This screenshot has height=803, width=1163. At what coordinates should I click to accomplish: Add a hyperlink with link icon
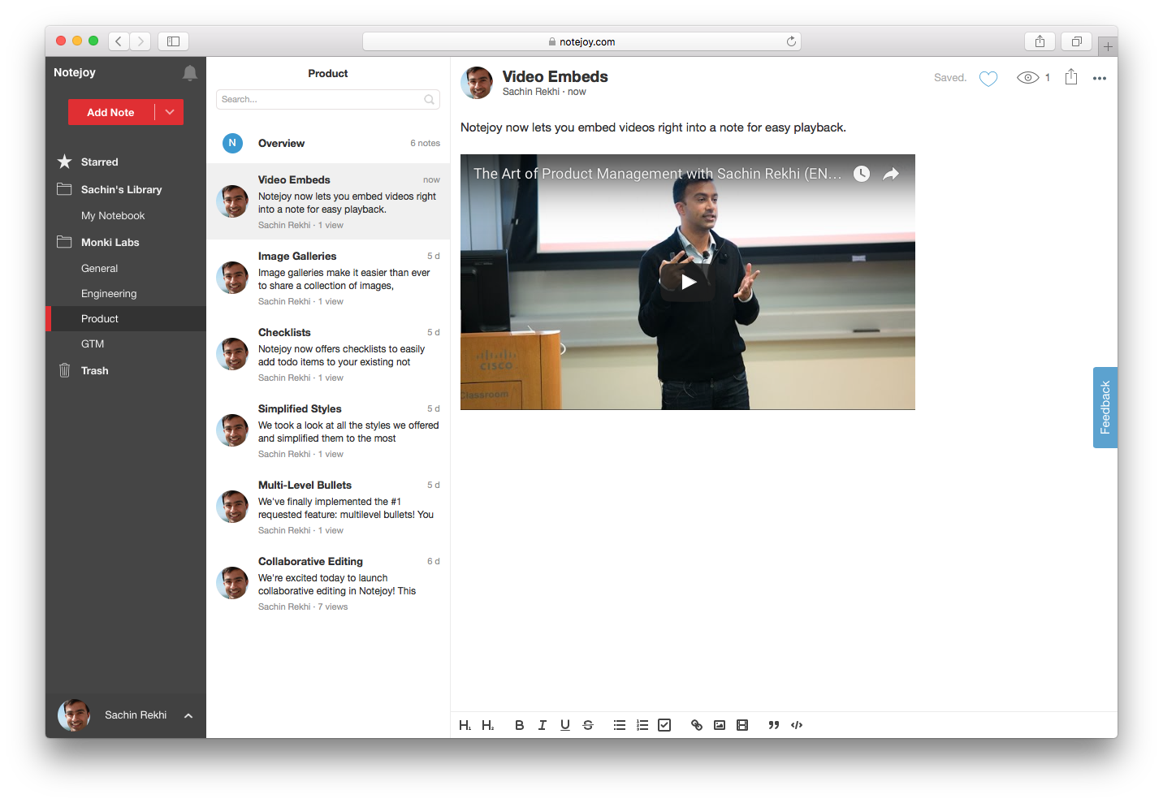pyautogui.click(x=697, y=725)
